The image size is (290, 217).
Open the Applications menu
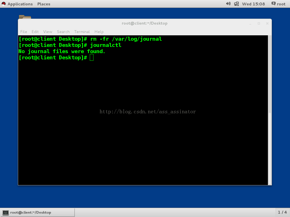click(20, 4)
